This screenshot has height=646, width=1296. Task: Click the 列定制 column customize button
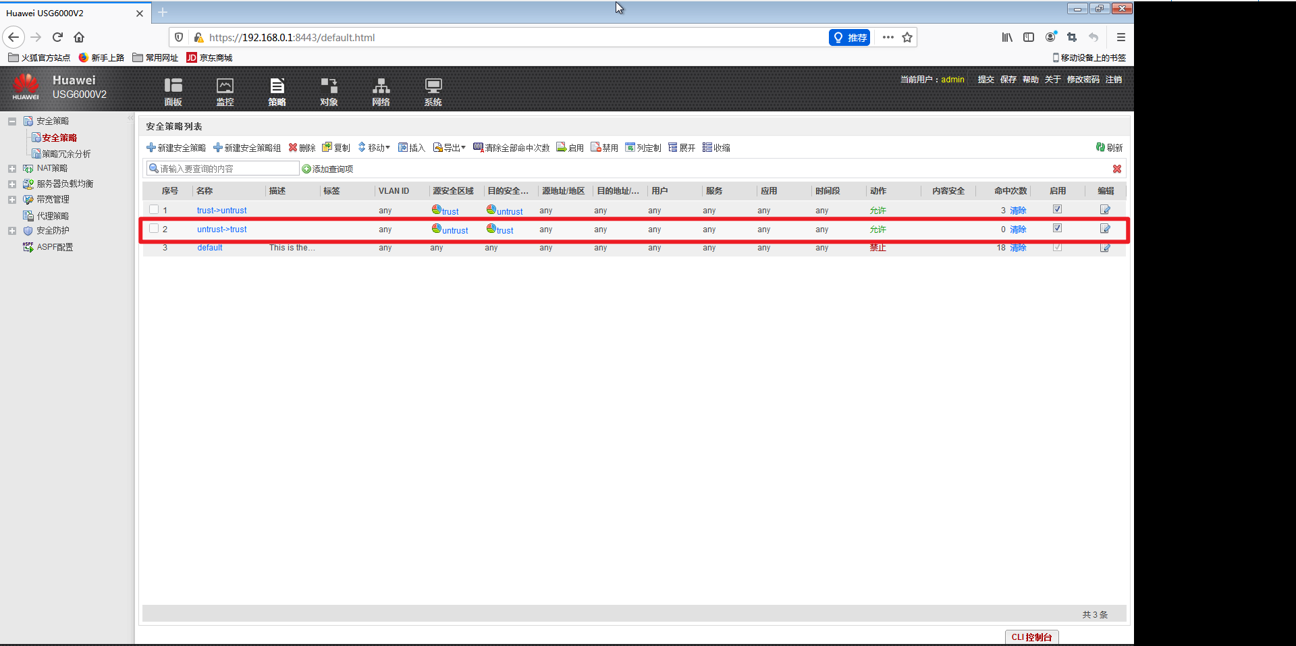coord(643,148)
